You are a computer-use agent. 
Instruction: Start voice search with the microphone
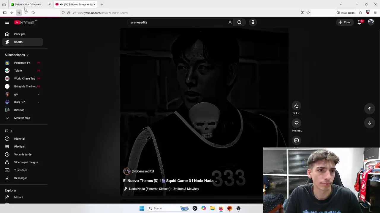(x=253, y=22)
